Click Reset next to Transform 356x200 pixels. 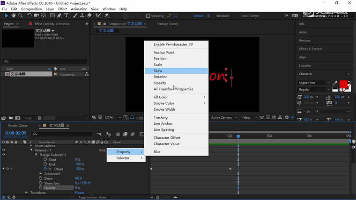pos(80,193)
